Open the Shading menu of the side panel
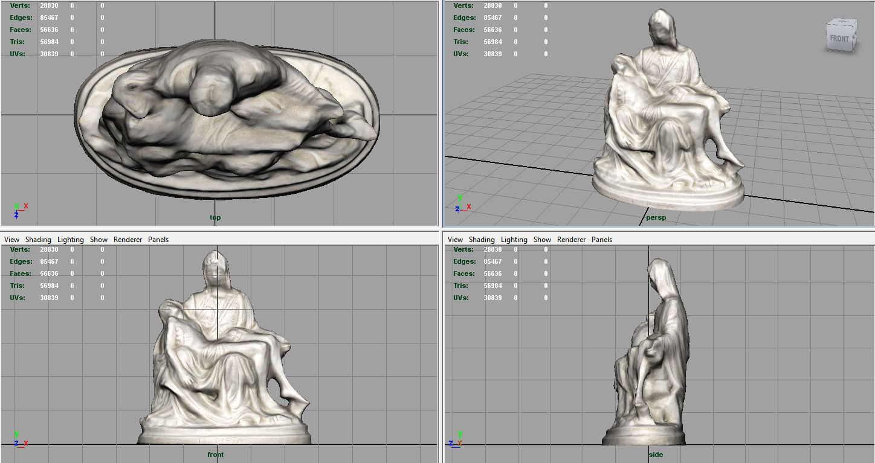This screenshot has width=875, height=463. (482, 240)
